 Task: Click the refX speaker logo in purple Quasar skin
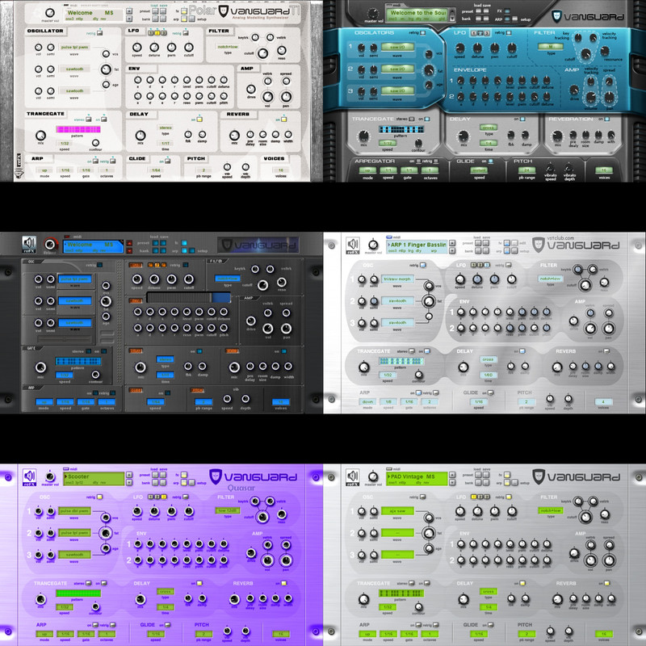(29, 477)
